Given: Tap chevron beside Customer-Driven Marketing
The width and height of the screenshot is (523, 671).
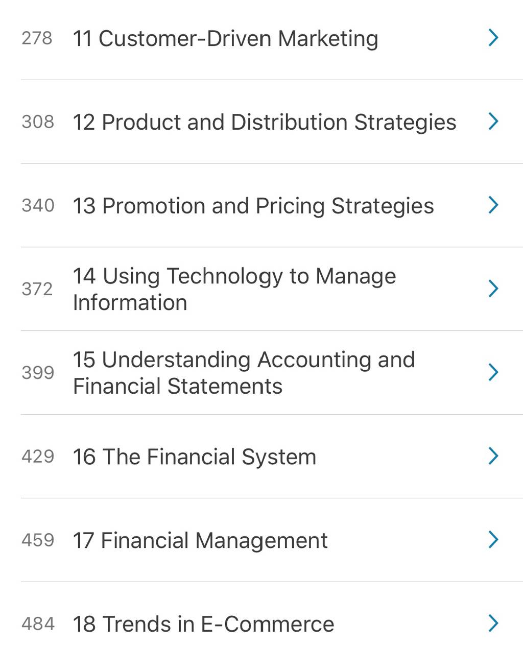Looking at the screenshot, I should (493, 38).
